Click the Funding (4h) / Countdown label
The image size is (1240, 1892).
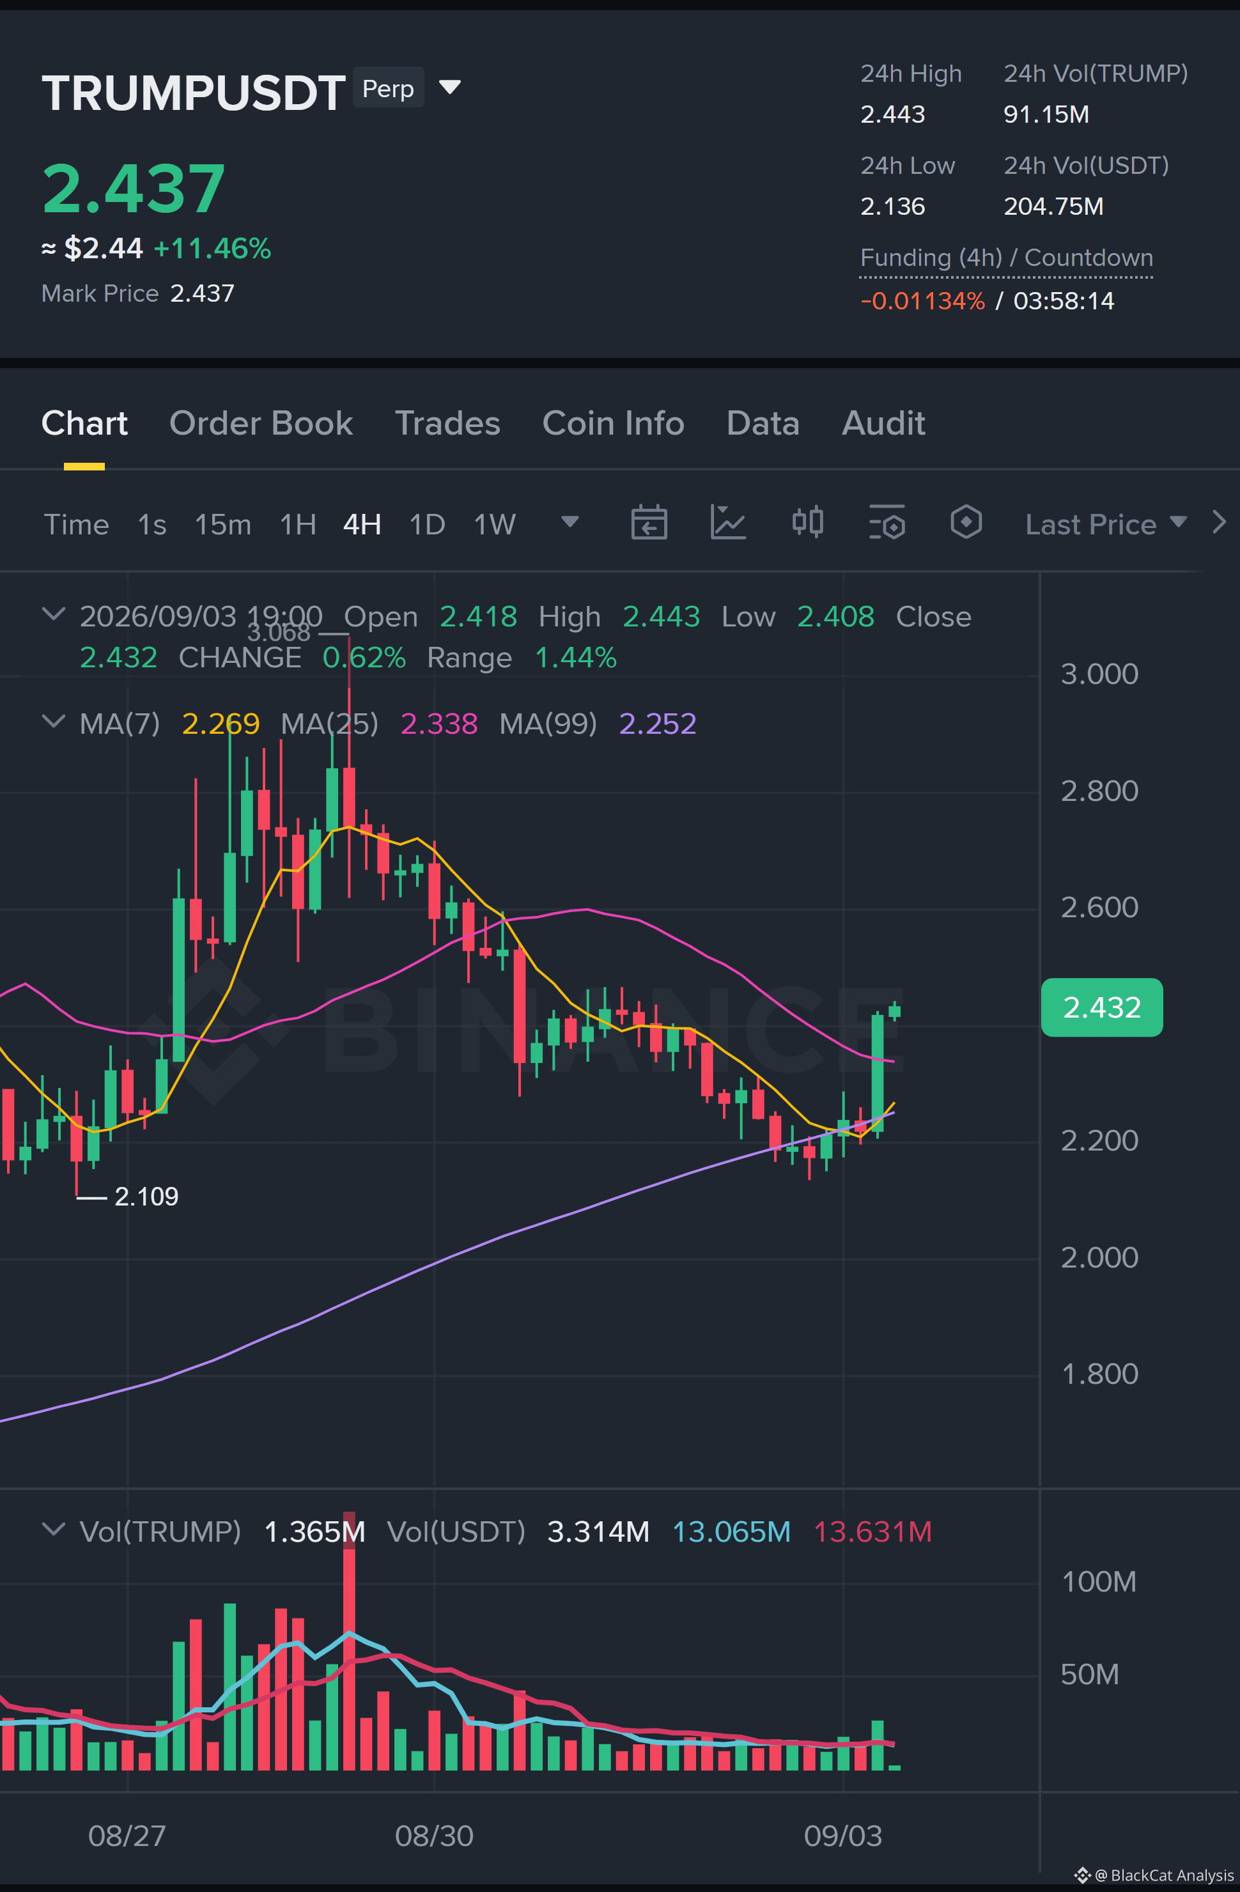[x=1006, y=258]
